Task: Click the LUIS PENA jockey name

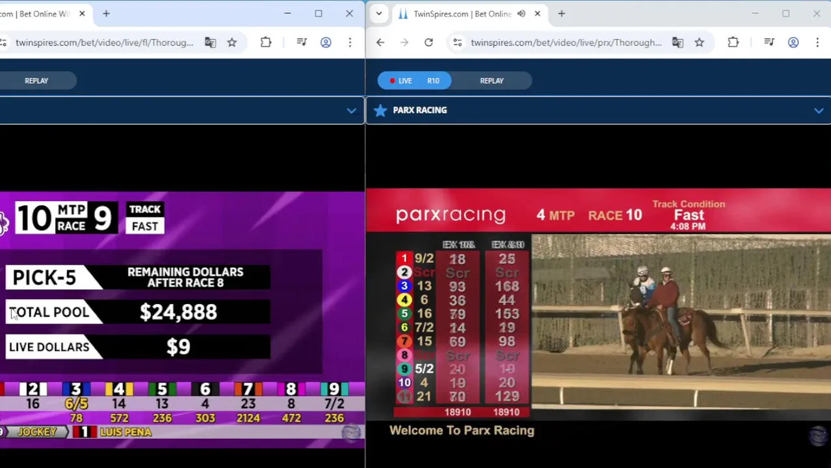Action: point(125,432)
